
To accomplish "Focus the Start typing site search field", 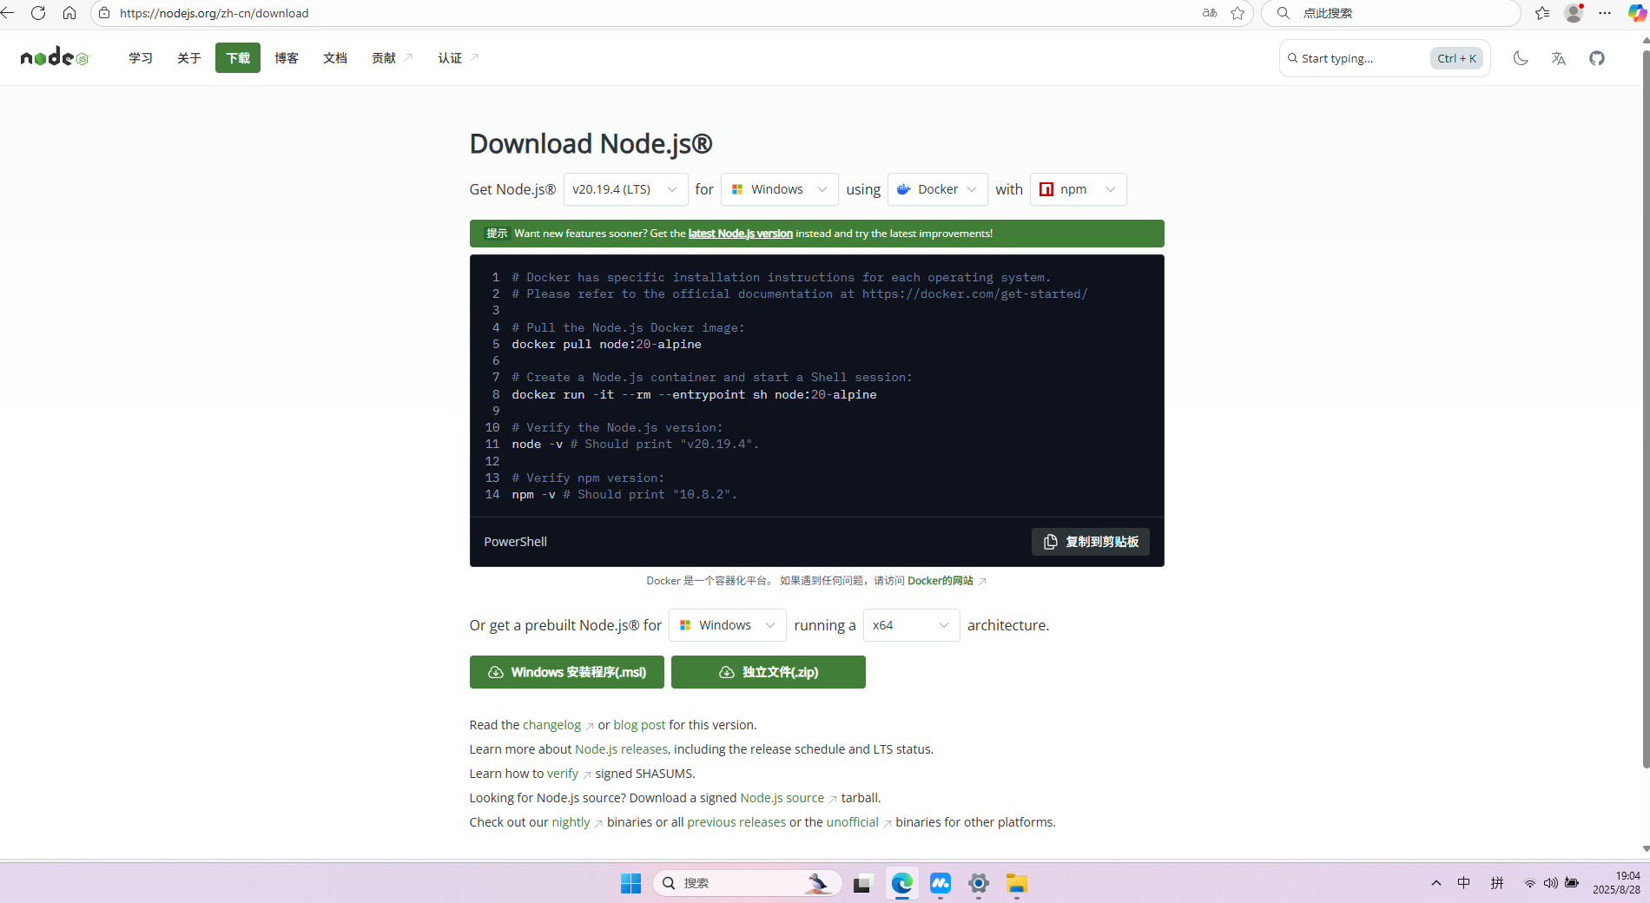I will (1384, 58).
